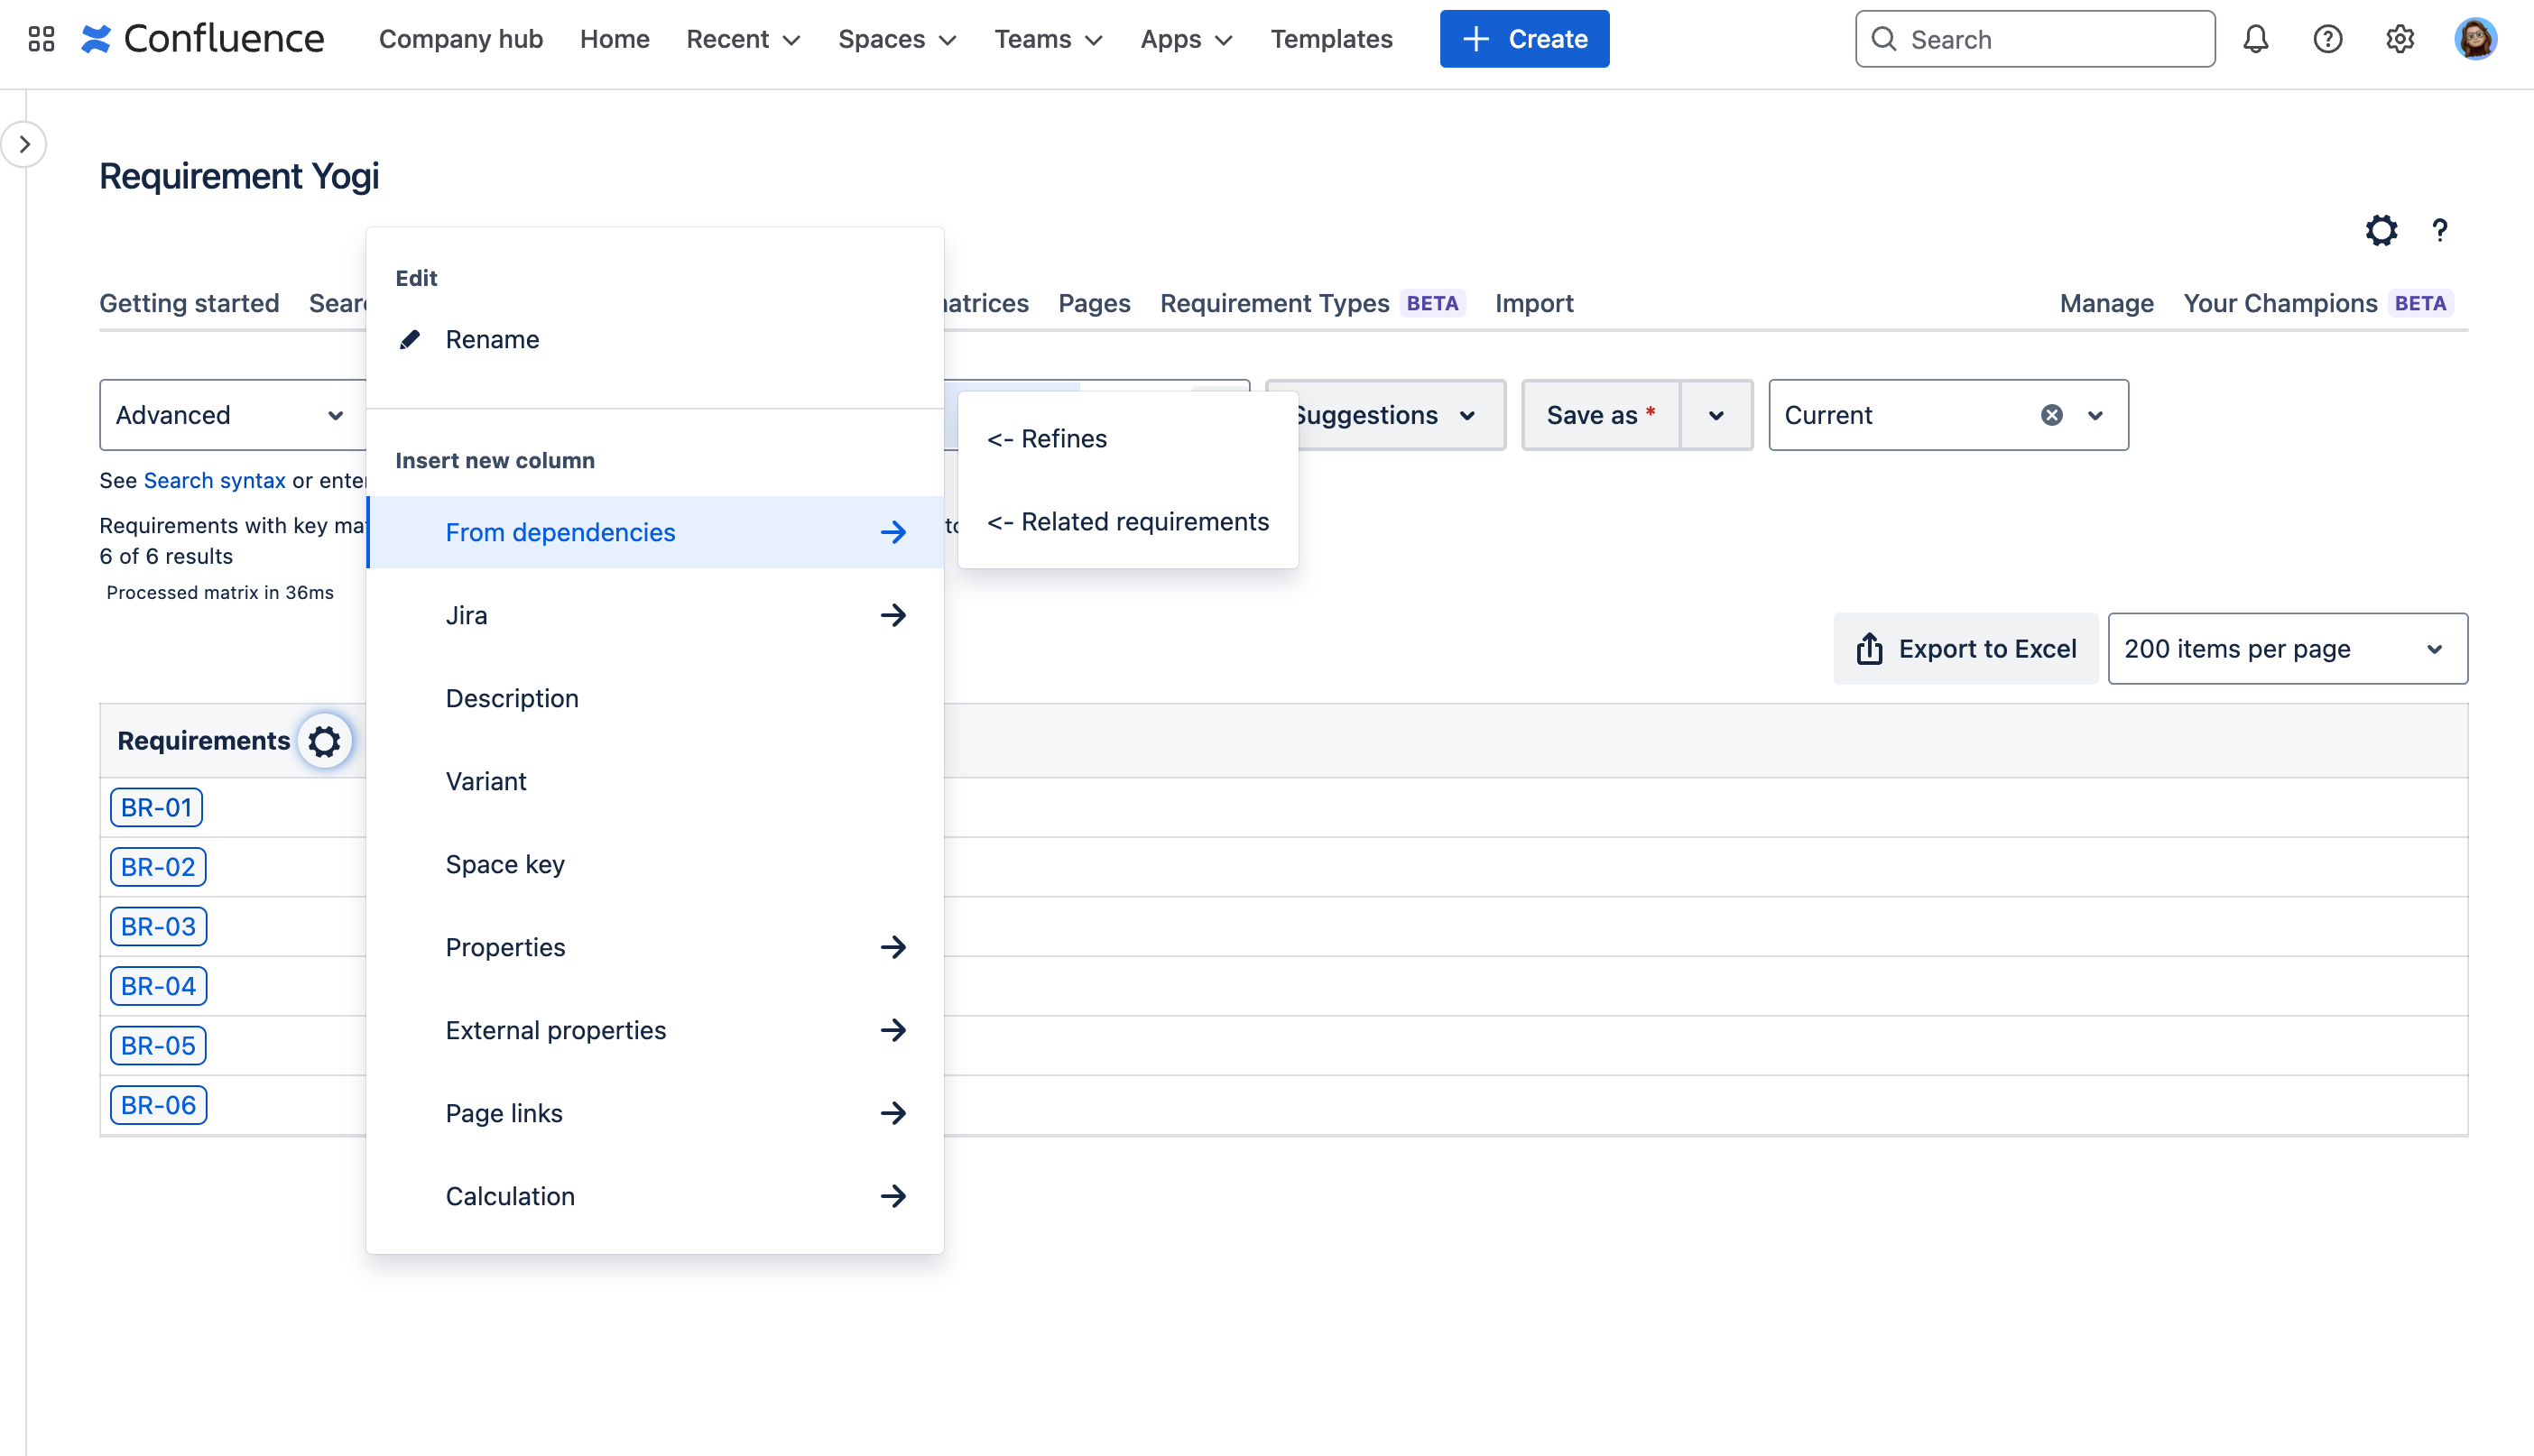
Task: Open the help question mark icon in top bar
Action: point(2327,39)
